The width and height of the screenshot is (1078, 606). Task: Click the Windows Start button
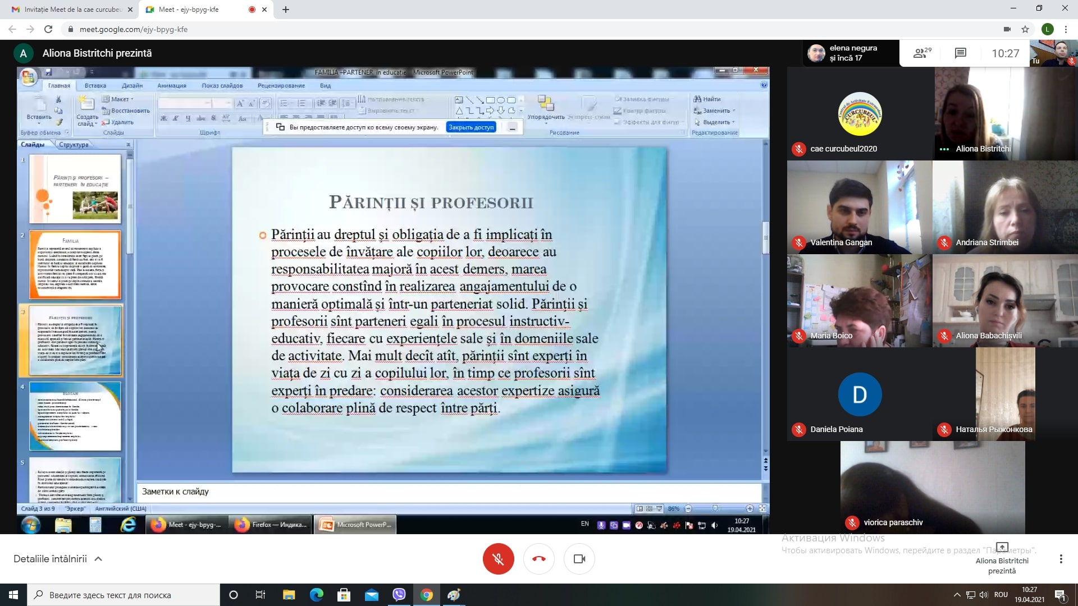(x=13, y=595)
